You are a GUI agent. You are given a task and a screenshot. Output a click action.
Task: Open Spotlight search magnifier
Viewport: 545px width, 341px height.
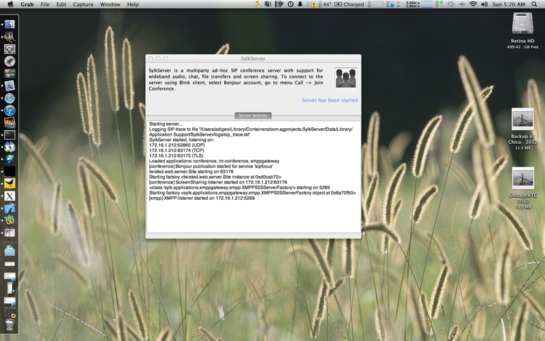click(x=536, y=4)
